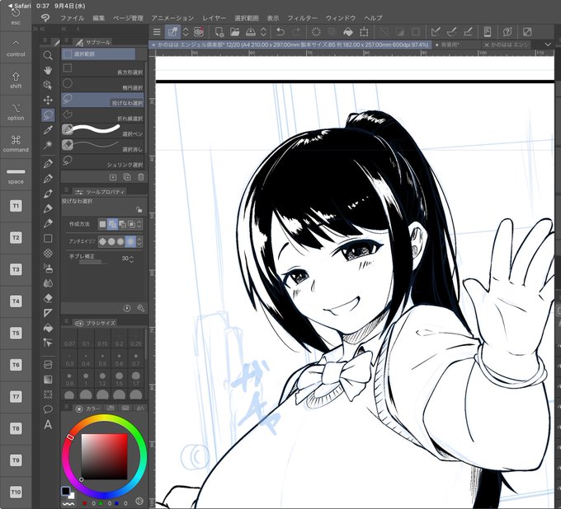
Task: Toggle transparent color swatch below color wheel
Action: (68, 503)
